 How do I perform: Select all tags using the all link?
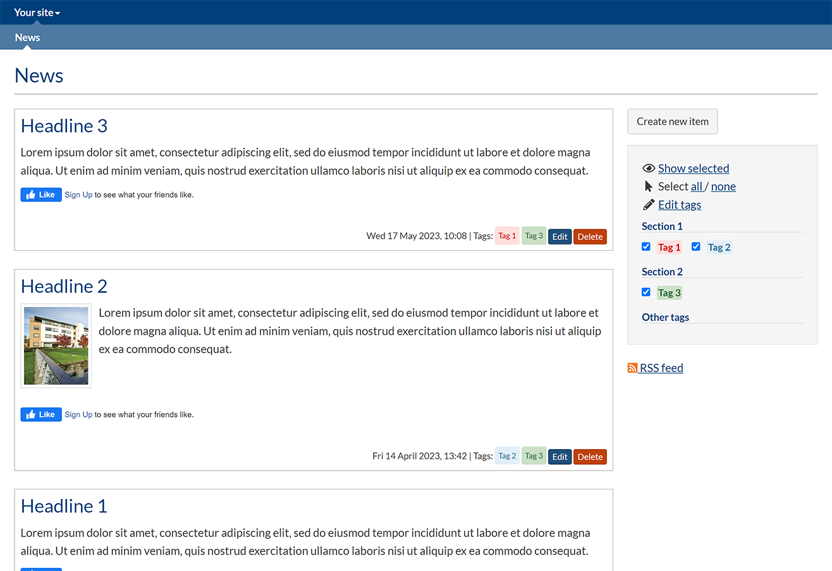point(696,186)
